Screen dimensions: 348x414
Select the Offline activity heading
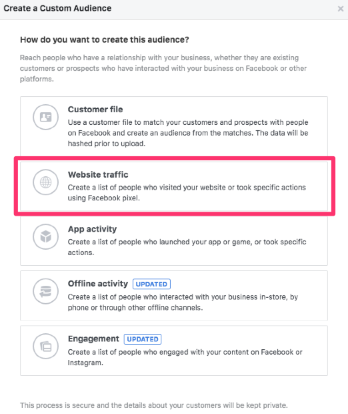pyautogui.click(x=98, y=284)
